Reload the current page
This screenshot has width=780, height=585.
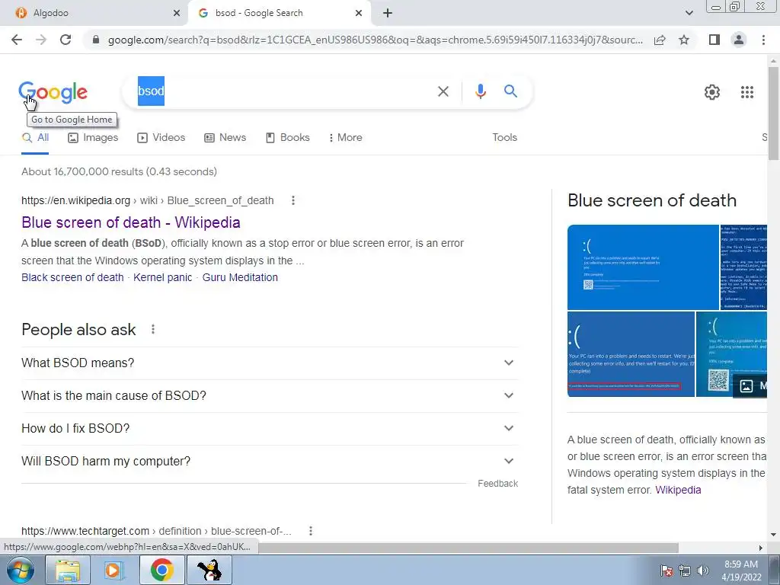[66, 40]
